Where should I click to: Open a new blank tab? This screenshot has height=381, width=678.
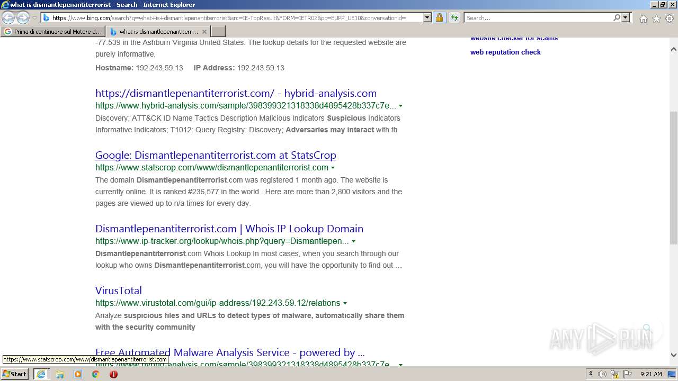tap(218, 32)
